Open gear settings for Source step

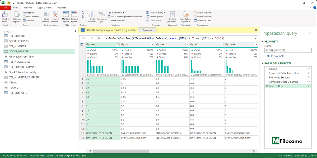[308, 69]
